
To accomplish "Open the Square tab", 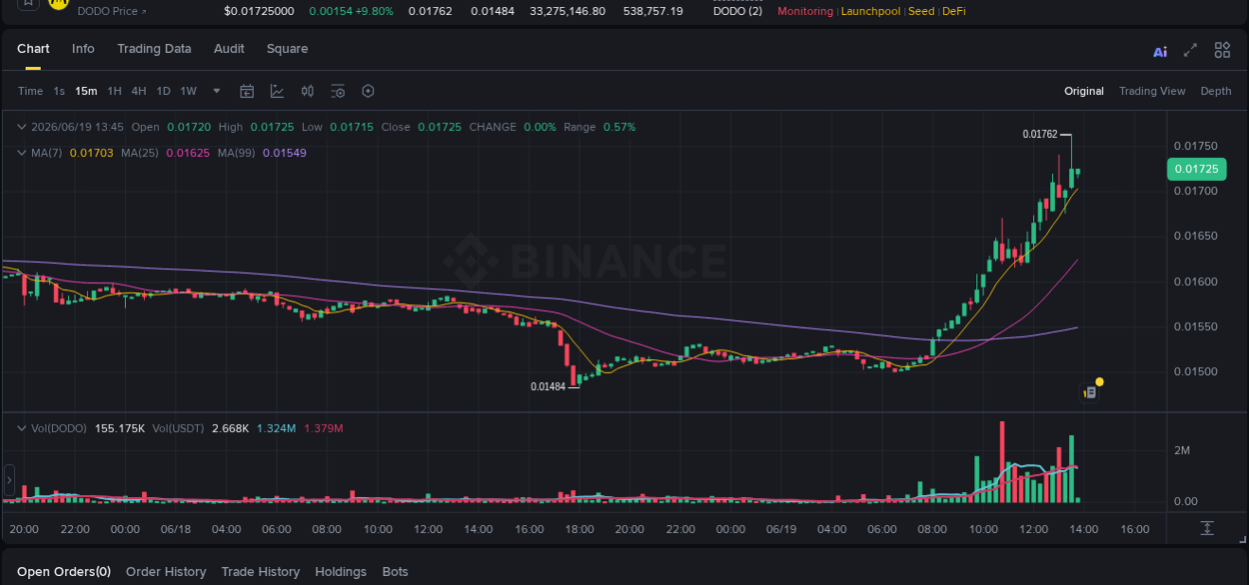I will click(x=287, y=49).
